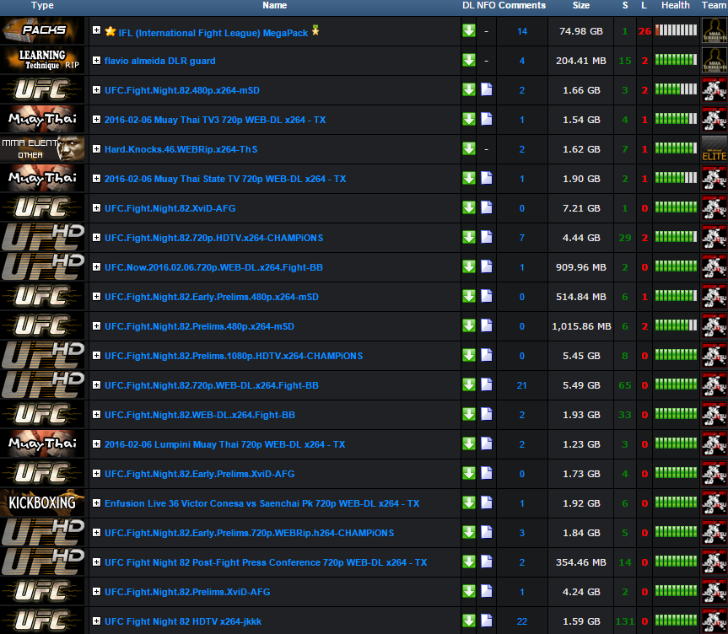
Task: Click health bar for UFC.Fight.Night.82.480p.x264-mSD
Action: pos(676,89)
